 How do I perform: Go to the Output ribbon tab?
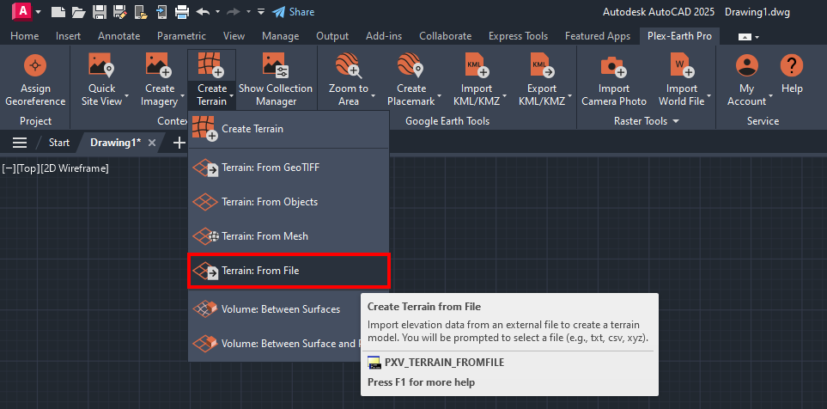click(332, 36)
